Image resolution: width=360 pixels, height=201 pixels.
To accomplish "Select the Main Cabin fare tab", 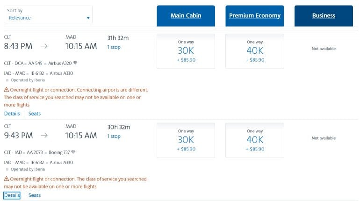I will [186, 16].
